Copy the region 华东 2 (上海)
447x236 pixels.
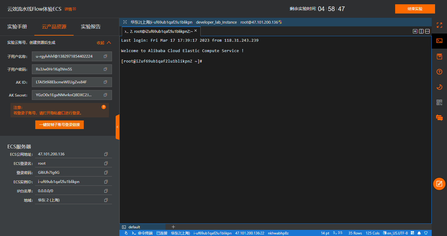coord(106,200)
